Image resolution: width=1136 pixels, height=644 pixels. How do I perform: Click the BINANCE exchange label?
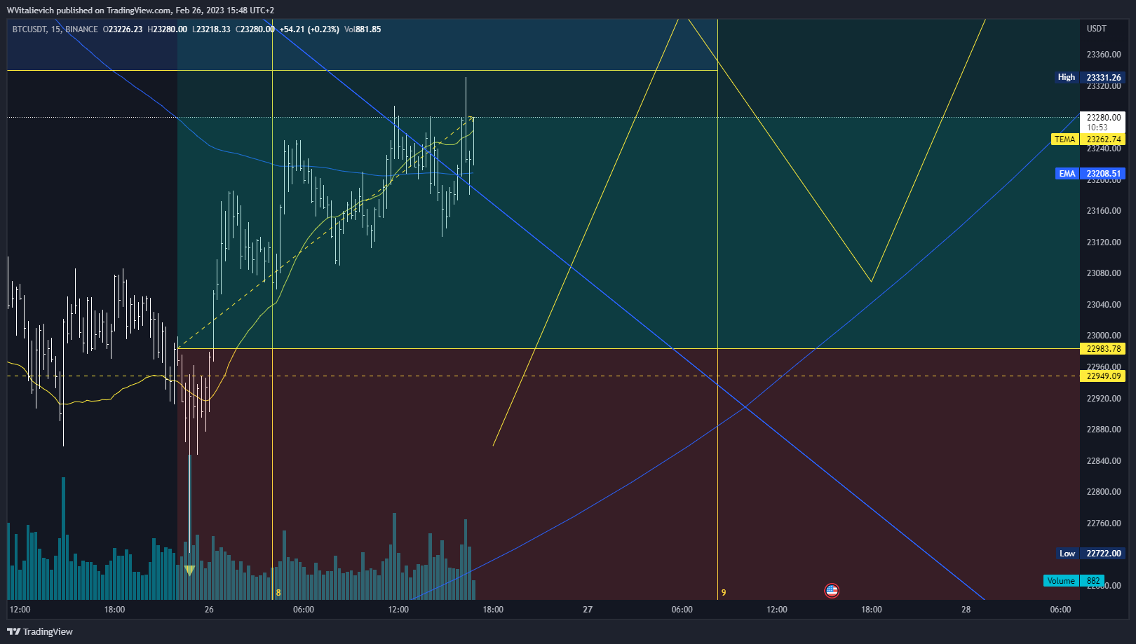(81, 29)
